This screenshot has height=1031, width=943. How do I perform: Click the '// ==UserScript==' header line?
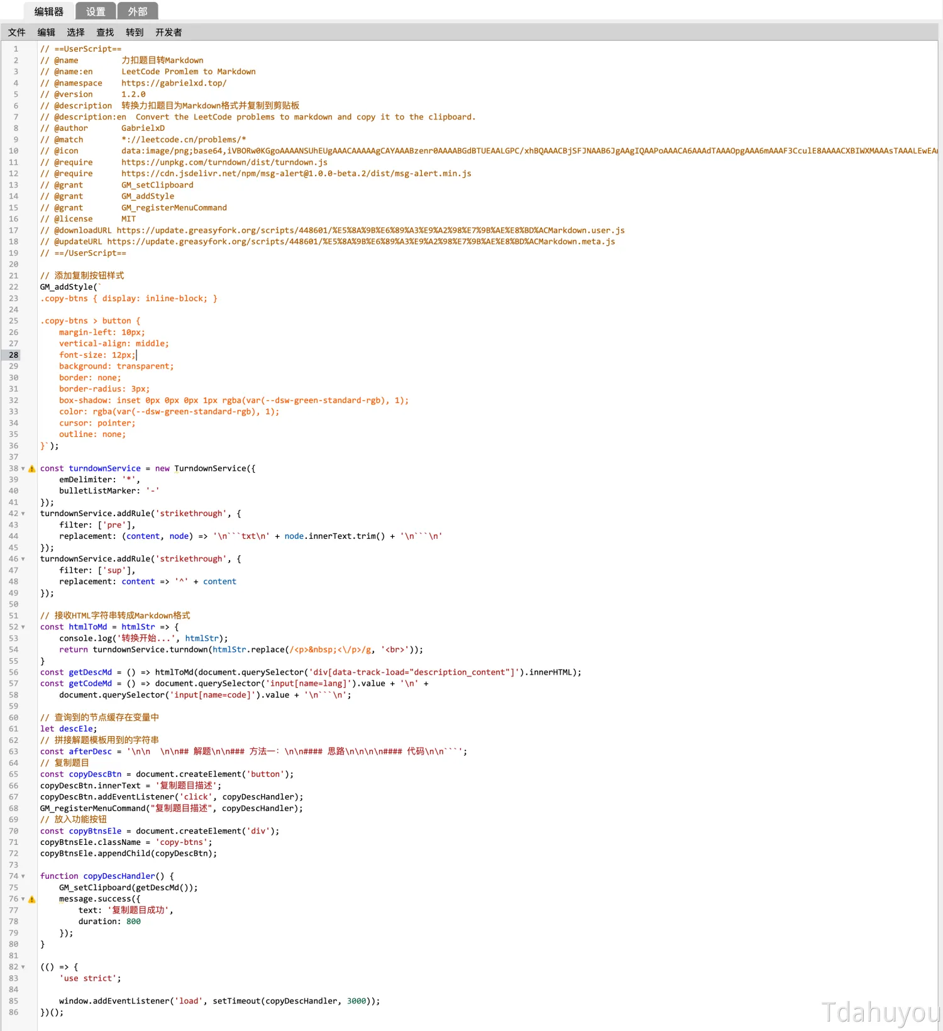(x=81, y=49)
